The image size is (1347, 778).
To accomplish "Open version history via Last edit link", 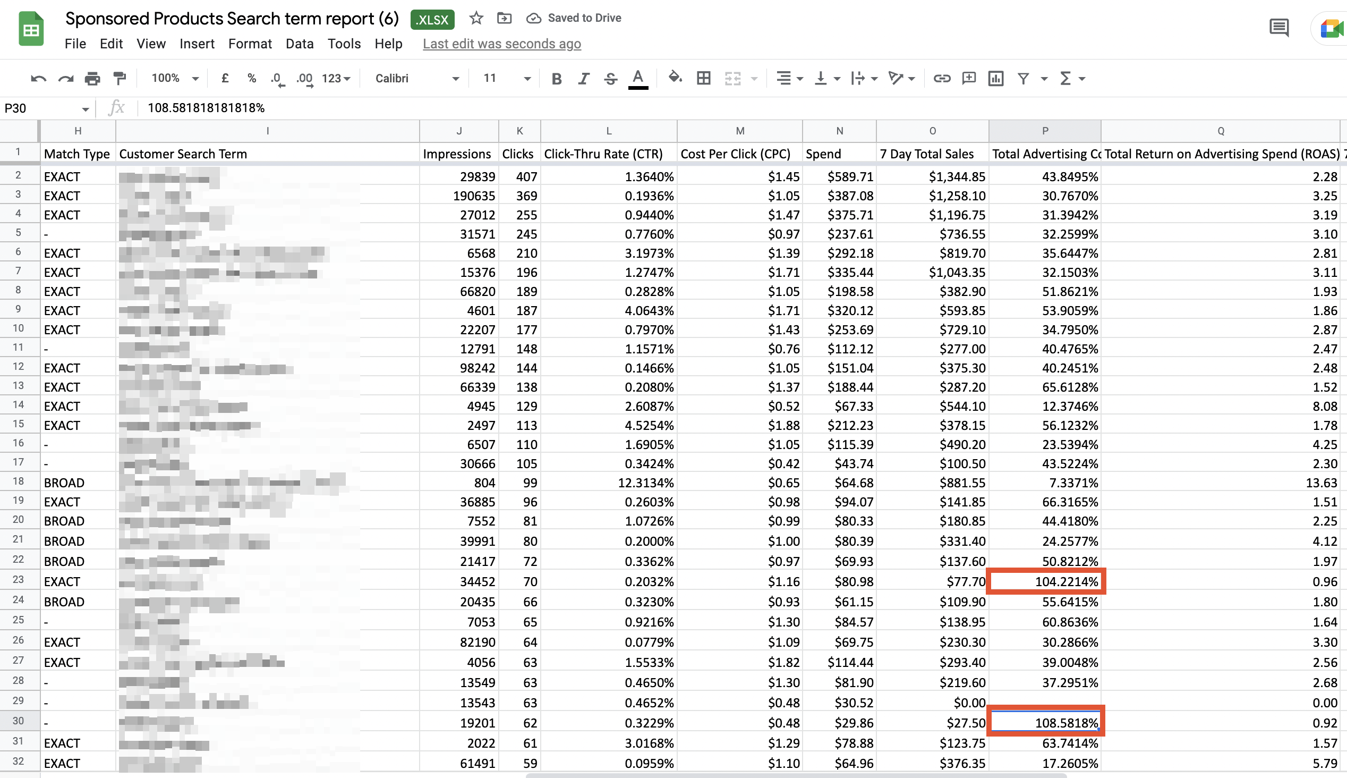I will tap(501, 44).
